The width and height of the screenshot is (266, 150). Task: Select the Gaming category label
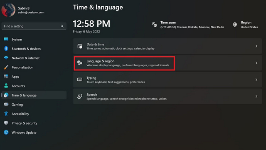coord(17,105)
